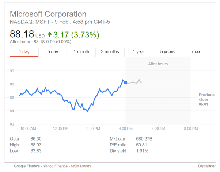Image resolution: width=220 pixels, height=172 pixels.
Task: Show the 1 month chart range
Action: (x=81, y=52)
